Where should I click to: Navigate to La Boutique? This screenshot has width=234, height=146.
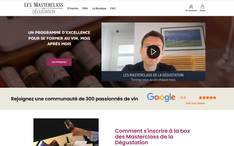[x=99, y=9]
